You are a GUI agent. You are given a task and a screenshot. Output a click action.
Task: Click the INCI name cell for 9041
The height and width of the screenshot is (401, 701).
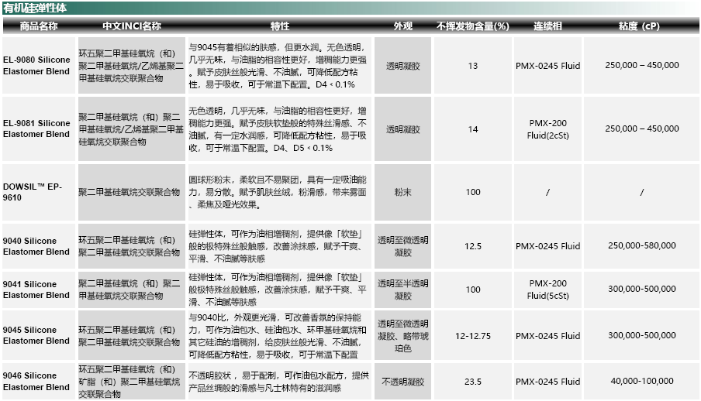point(132,290)
